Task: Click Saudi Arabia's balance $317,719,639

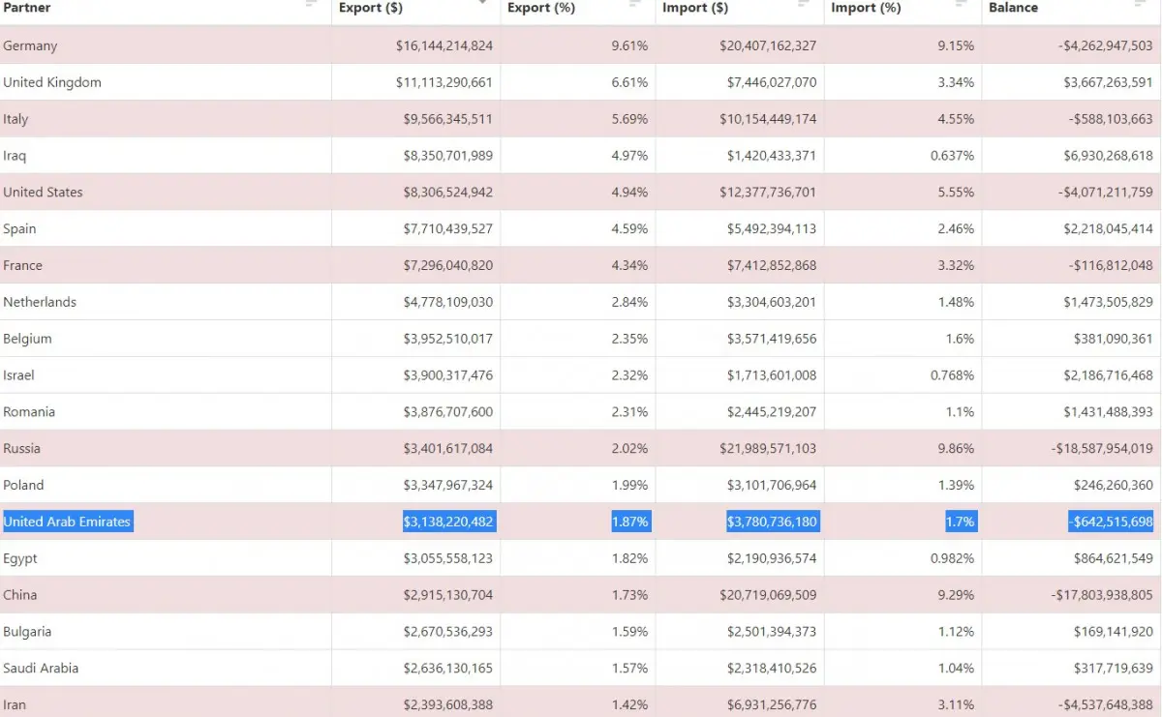Action: coord(1114,668)
